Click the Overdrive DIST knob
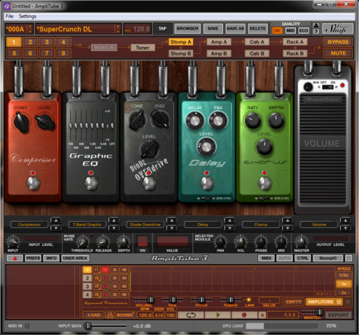359x335 pixels. pyautogui.click(x=160, y=119)
